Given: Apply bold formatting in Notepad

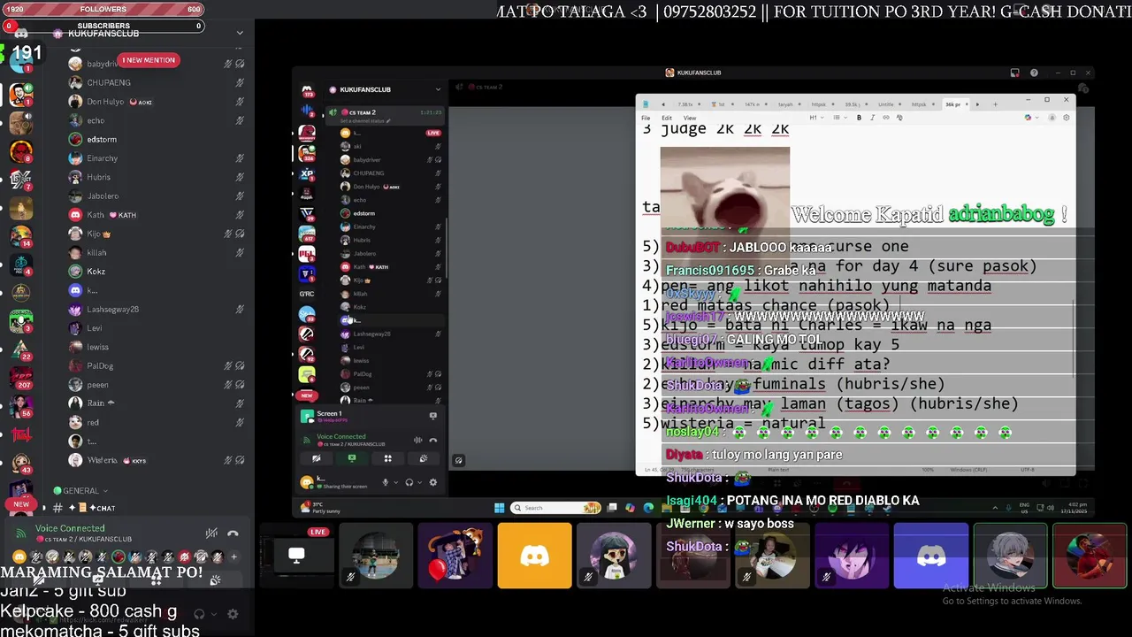Looking at the screenshot, I should tap(859, 118).
